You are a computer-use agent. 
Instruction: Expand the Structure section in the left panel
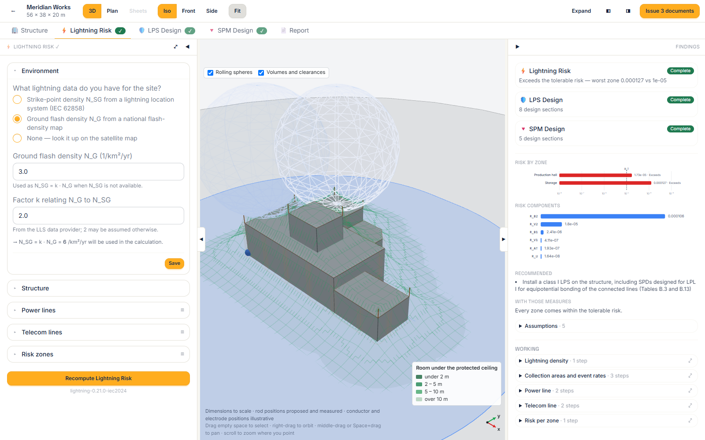98,288
